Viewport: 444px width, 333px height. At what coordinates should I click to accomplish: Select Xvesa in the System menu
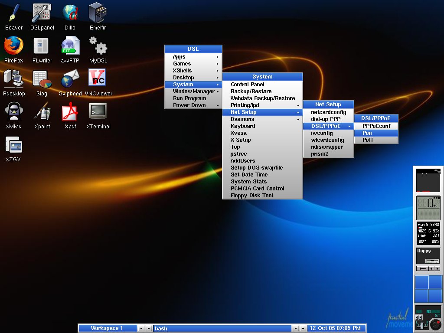coord(262,133)
